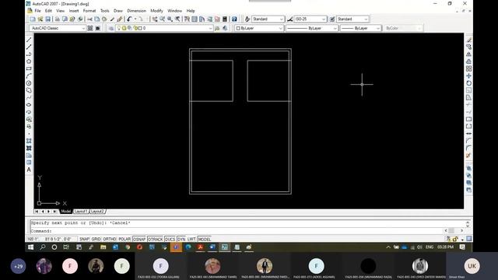
Task: Open the Layer Properties Manager icon
Action: click(x=110, y=28)
